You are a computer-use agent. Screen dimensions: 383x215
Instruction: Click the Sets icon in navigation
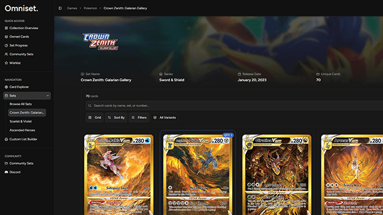[7, 96]
